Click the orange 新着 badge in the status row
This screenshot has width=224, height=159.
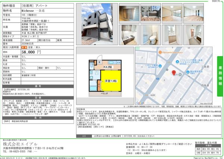24,48
